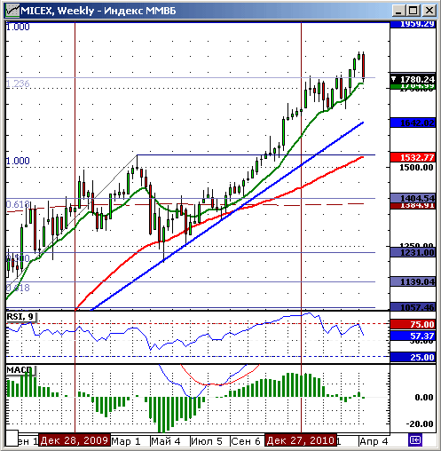The height and width of the screenshot is (451, 441).
Task: Select the 1959.29 price label
Action: point(413,24)
